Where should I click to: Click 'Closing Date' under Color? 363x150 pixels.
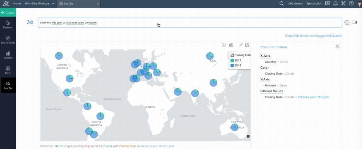click(x=274, y=73)
